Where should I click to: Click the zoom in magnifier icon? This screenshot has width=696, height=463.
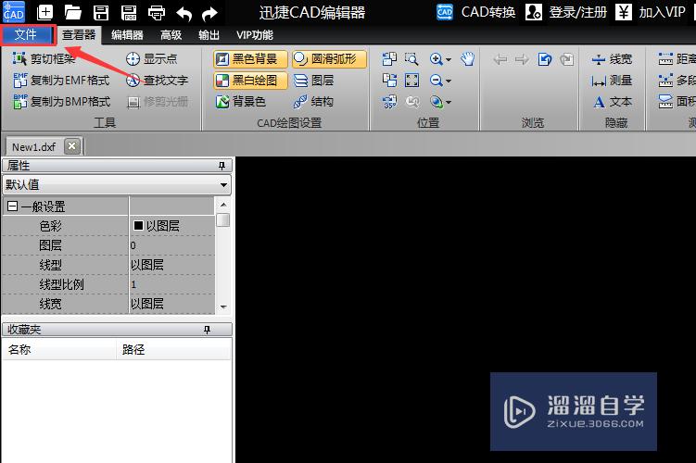click(x=436, y=58)
